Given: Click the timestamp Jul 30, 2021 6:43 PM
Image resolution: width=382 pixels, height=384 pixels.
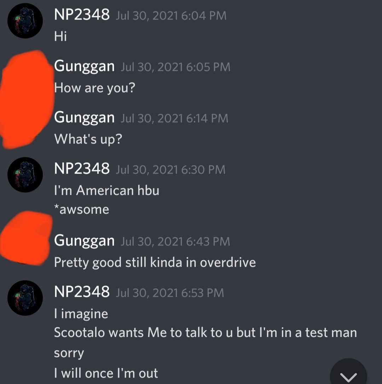Looking at the screenshot, I should [x=175, y=242].
